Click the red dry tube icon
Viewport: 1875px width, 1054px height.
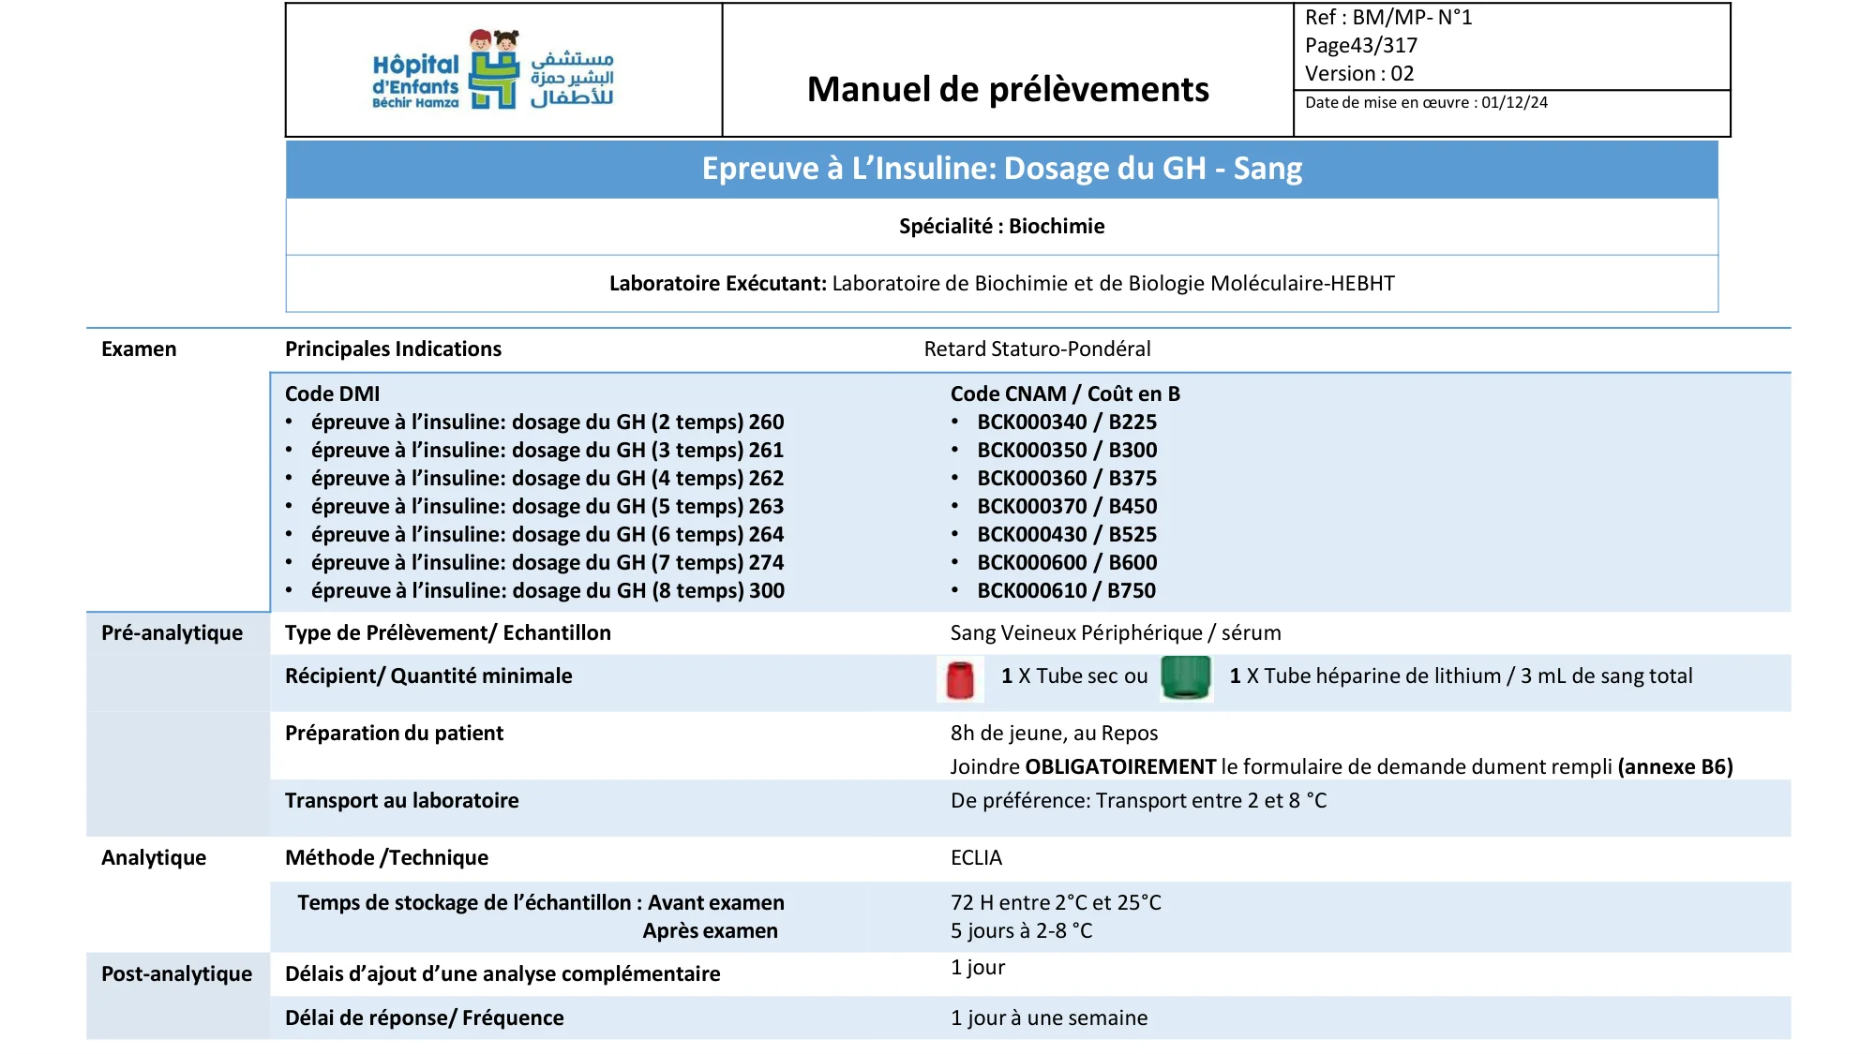(960, 679)
